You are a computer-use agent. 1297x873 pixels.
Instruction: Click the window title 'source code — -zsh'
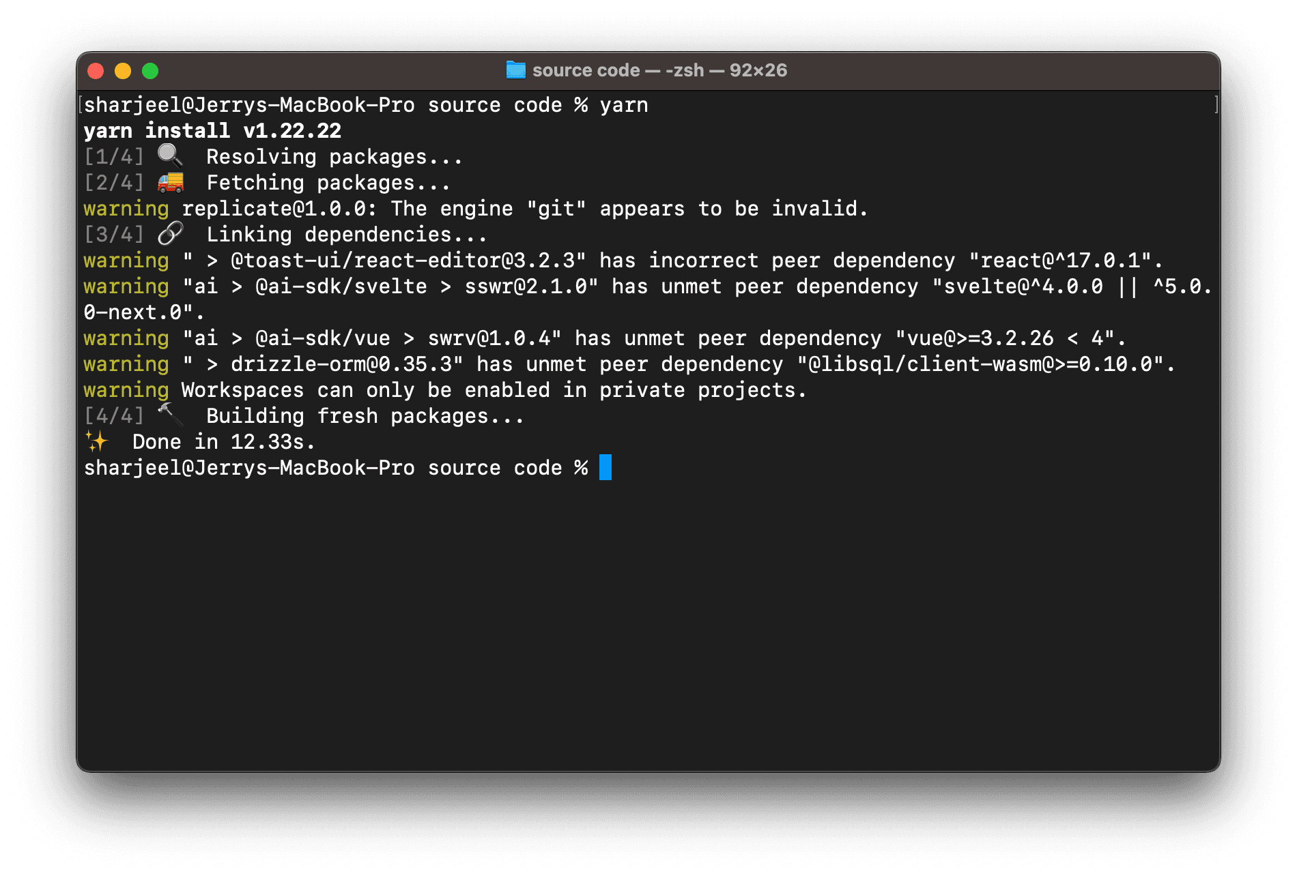(x=618, y=70)
